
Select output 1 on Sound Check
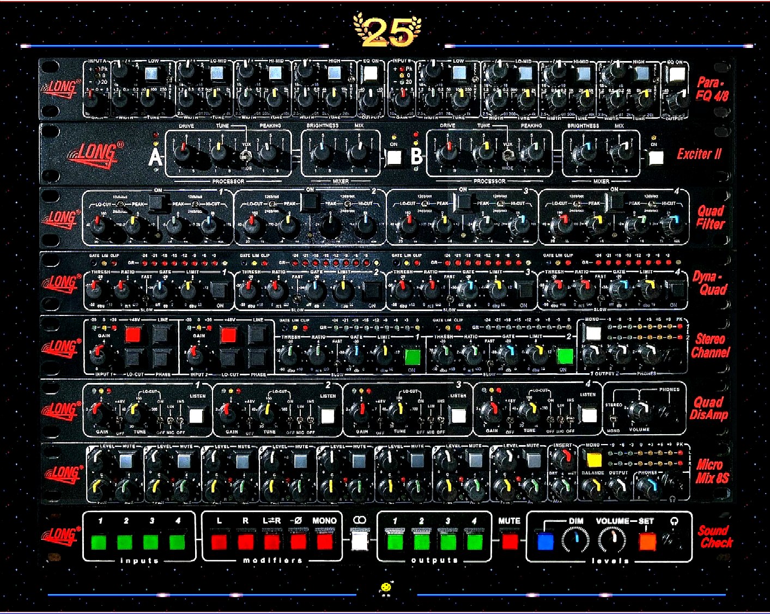395,541
